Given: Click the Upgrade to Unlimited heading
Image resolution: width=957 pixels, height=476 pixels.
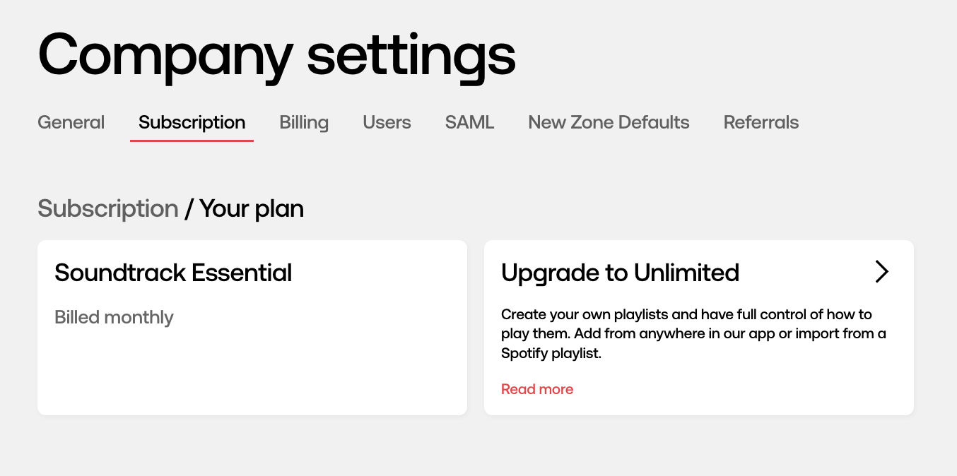Looking at the screenshot, I should 620,273.
